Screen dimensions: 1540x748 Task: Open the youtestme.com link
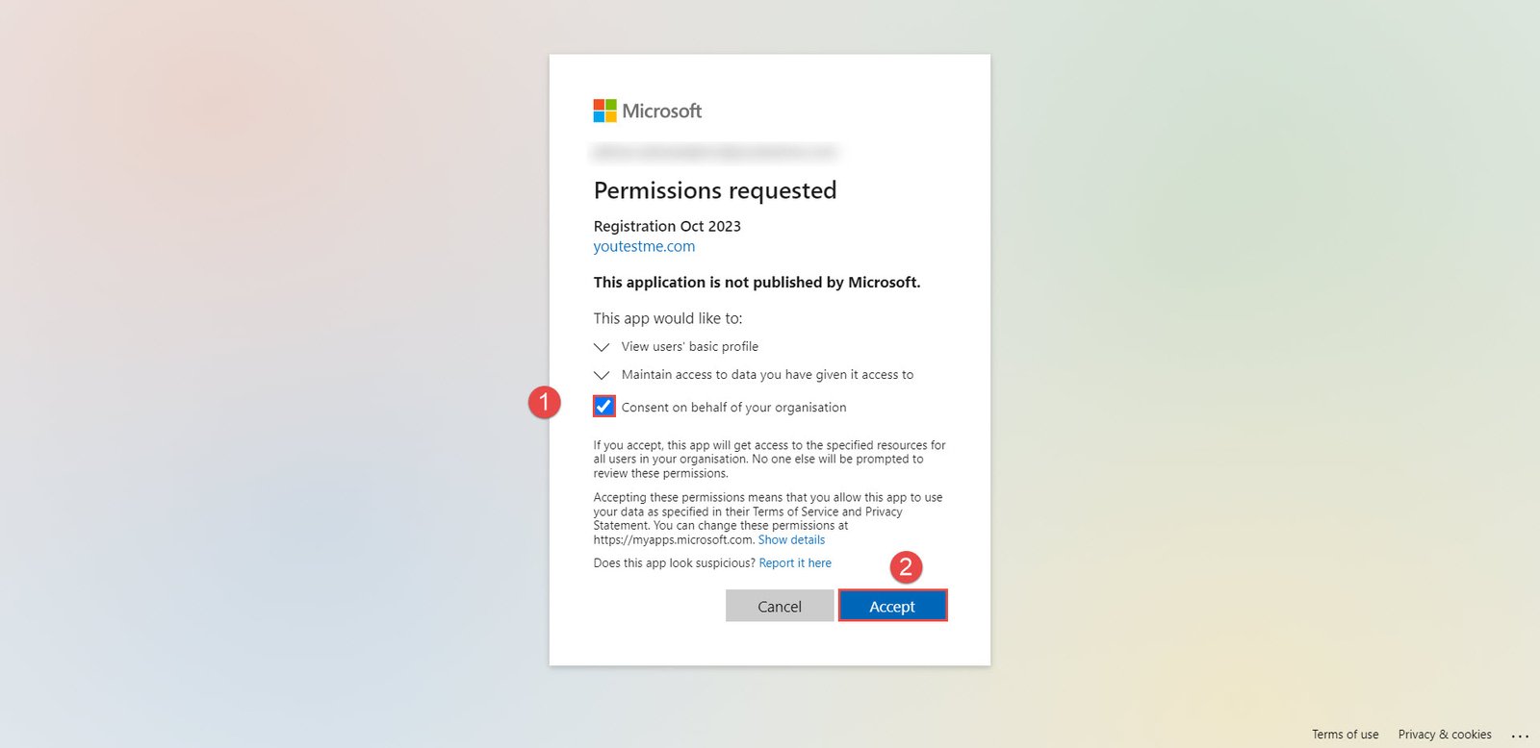[x=644, y=246]
